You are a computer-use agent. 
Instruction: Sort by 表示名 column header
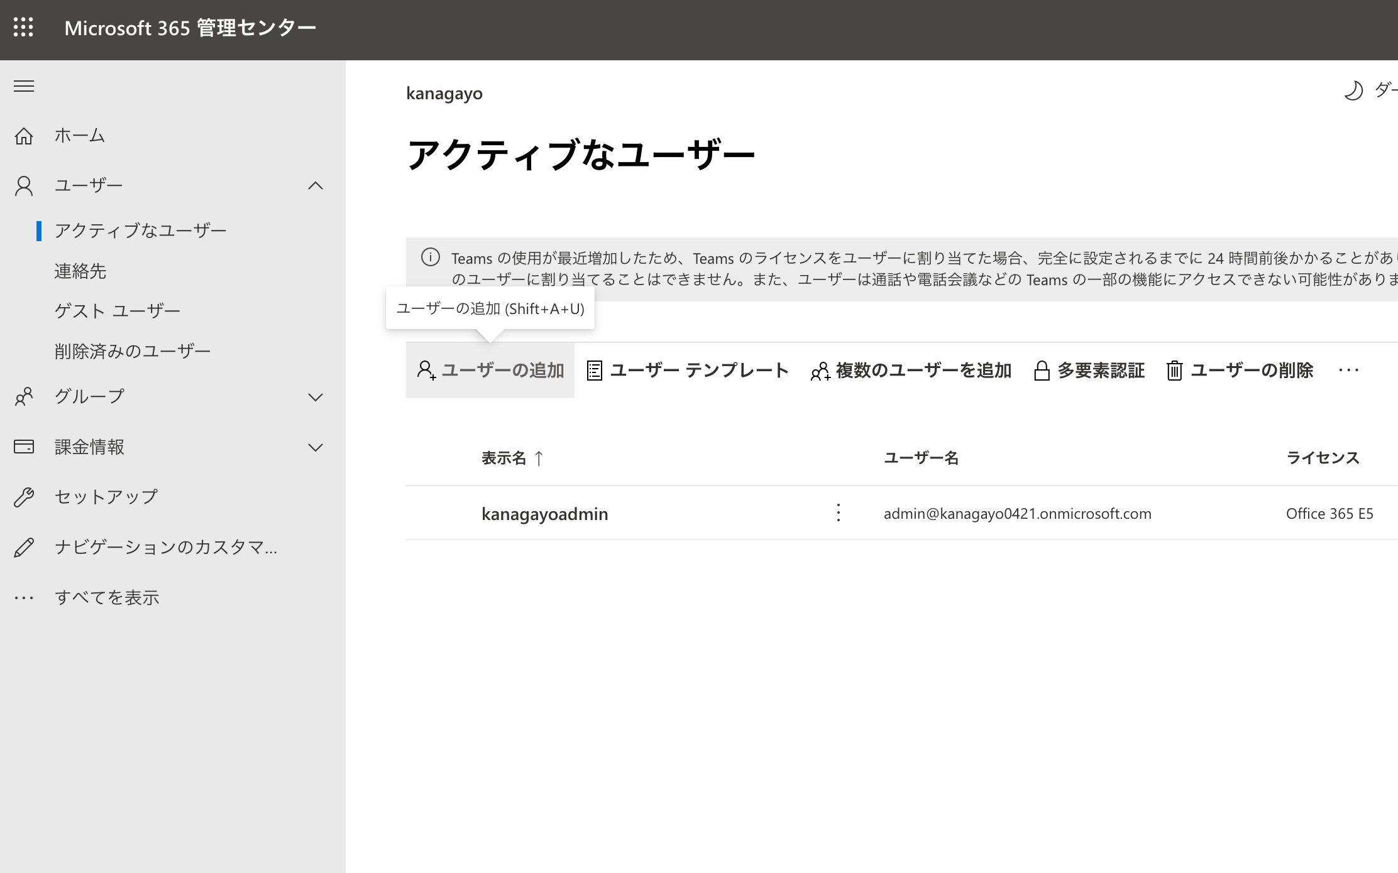pyautogui.click(x=504, y=458)
